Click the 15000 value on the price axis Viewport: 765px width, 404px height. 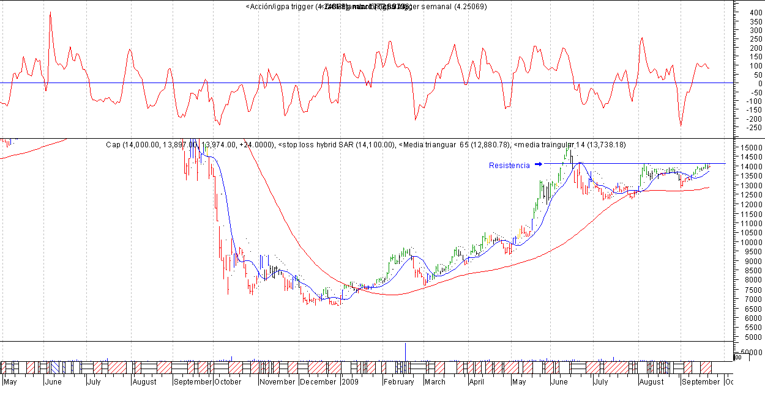pos(752,148)
